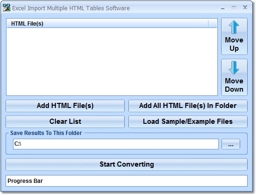Click the empty HTML files list area

click(112, 61)
